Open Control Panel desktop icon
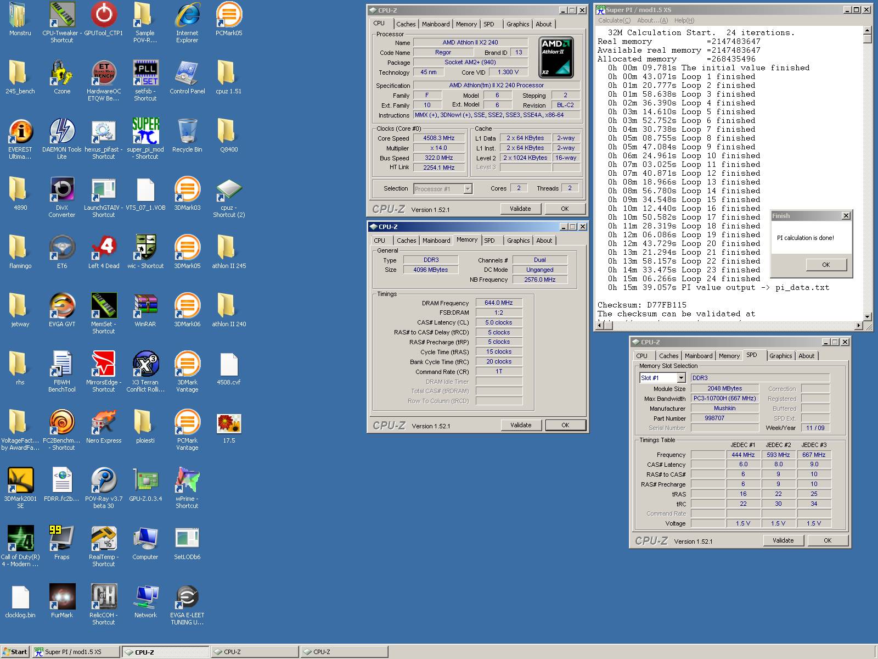This screenshot has height=659, width=878. (187, 74)
